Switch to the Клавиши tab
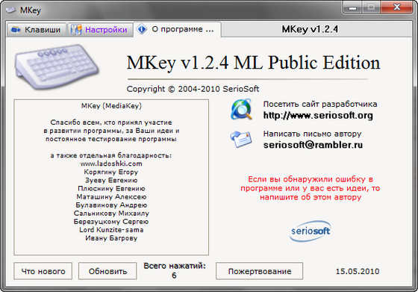The width and height of the screenshot is (418, 292). click(x=37, y=30)
